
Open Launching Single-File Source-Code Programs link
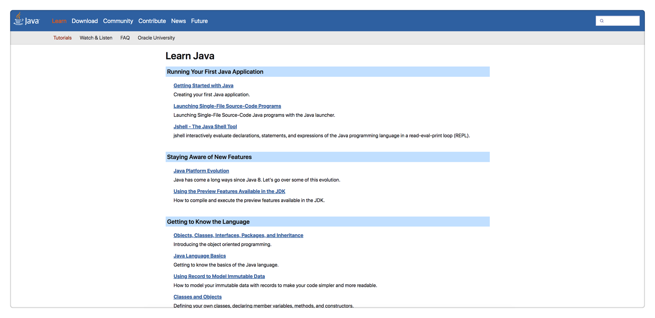tap(227, 106)
